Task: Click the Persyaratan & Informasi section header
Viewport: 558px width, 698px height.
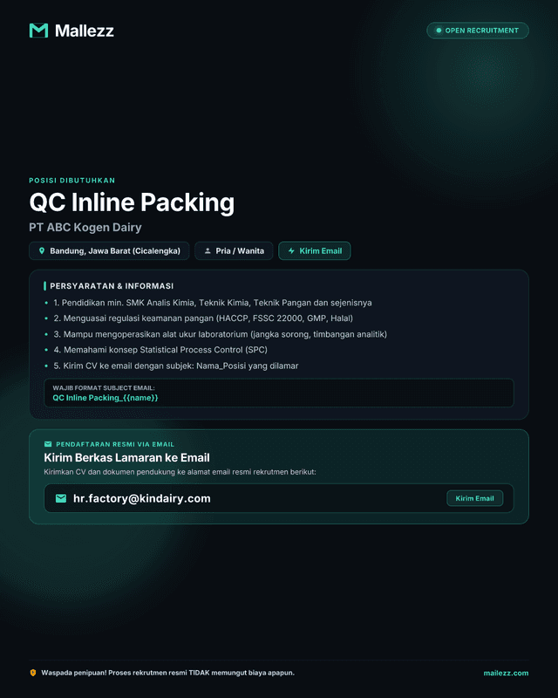Action: pos(112,286)
